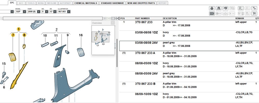
Task: Click the illustration search input field
Action: coord(53,18)
